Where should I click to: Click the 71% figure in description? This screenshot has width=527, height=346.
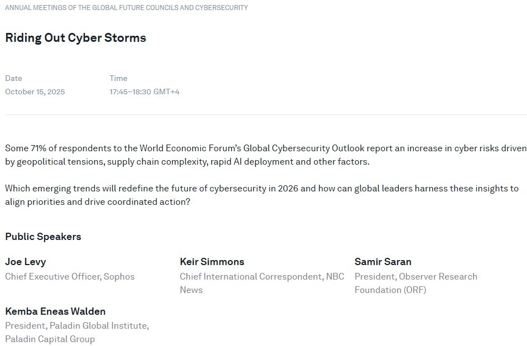pos(37,148)
